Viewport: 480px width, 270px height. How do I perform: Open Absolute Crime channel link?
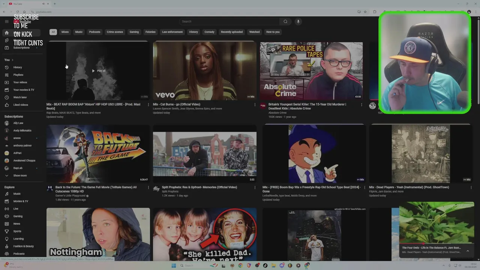277,113
